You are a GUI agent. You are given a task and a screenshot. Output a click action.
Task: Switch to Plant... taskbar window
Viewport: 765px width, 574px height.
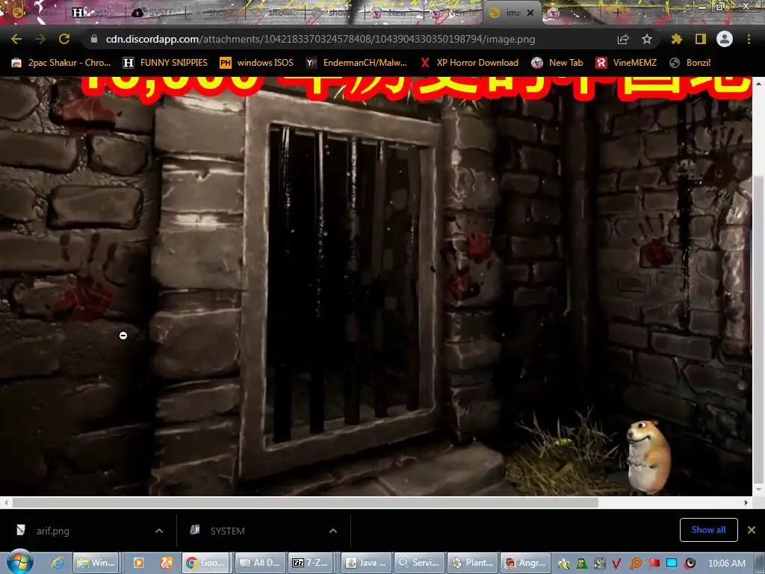tap(472, 563)
